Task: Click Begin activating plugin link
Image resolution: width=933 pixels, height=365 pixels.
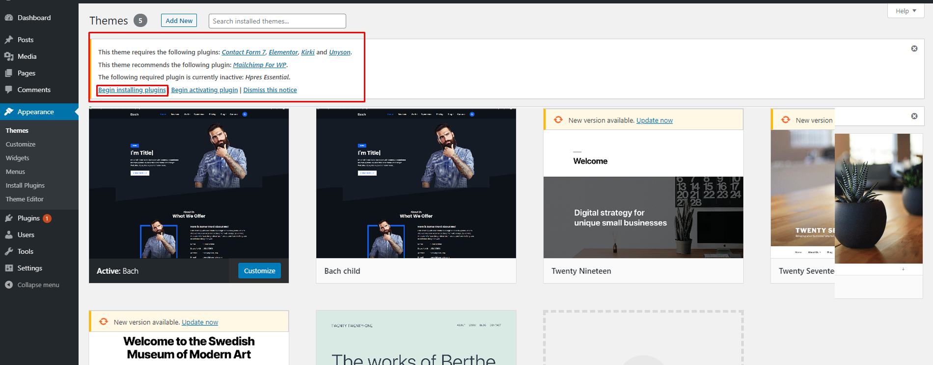Action: coord(204,90)
